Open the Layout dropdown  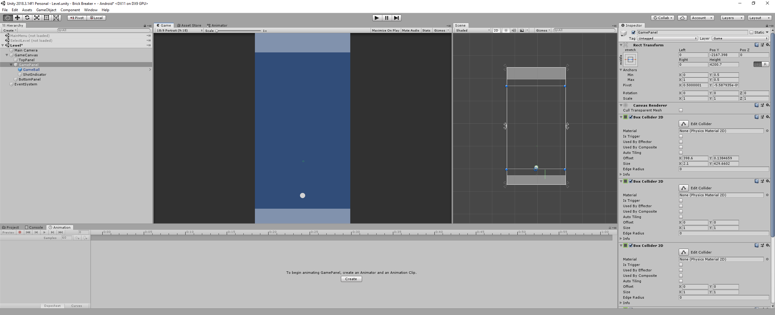[760, 18]
